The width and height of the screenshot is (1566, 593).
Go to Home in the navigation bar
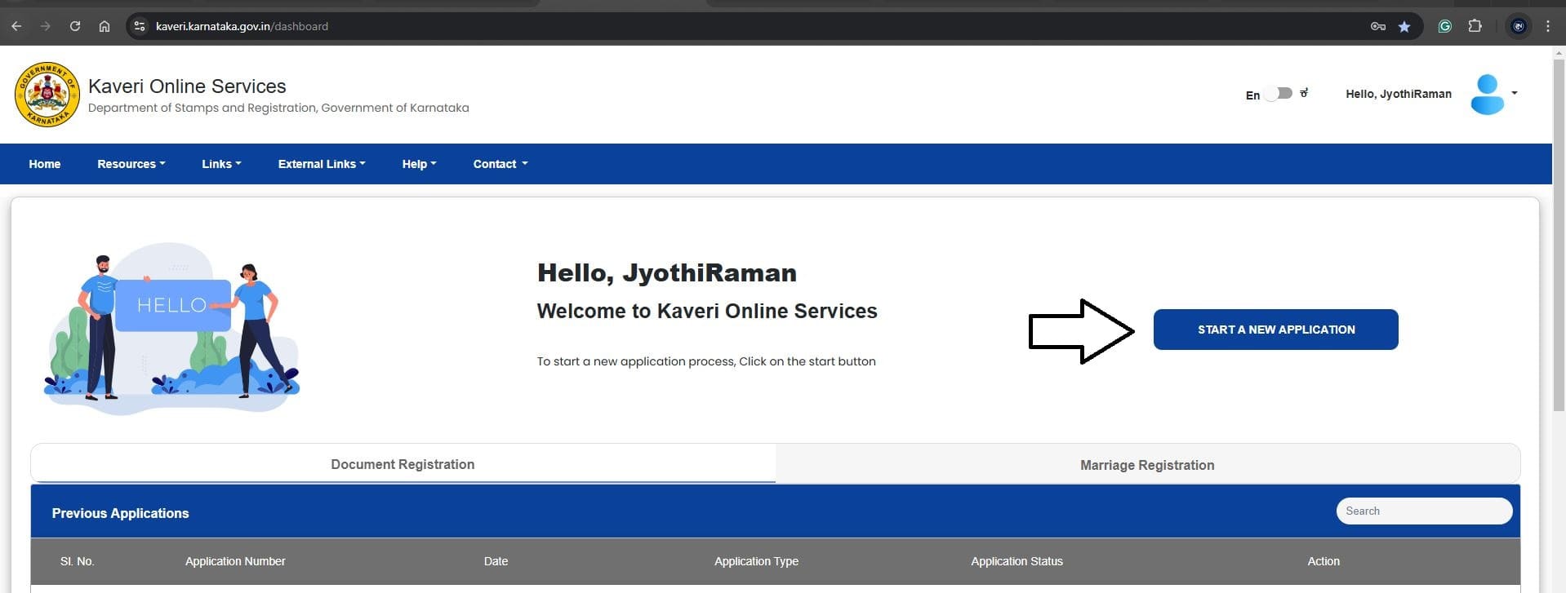pos(45,164)
